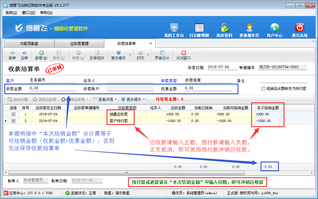Screen dimensions: 318x199
Task: Untick the checkbox for row 2 客户预付款
Action: click(13, 121)
